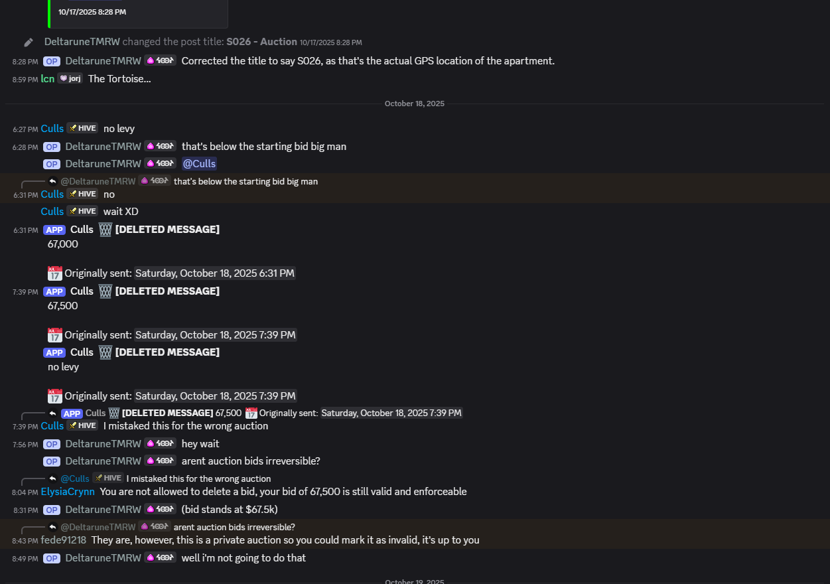Click the Culls username on the 'wrong auction' message

pyautogui.click(x=52, y=426)
